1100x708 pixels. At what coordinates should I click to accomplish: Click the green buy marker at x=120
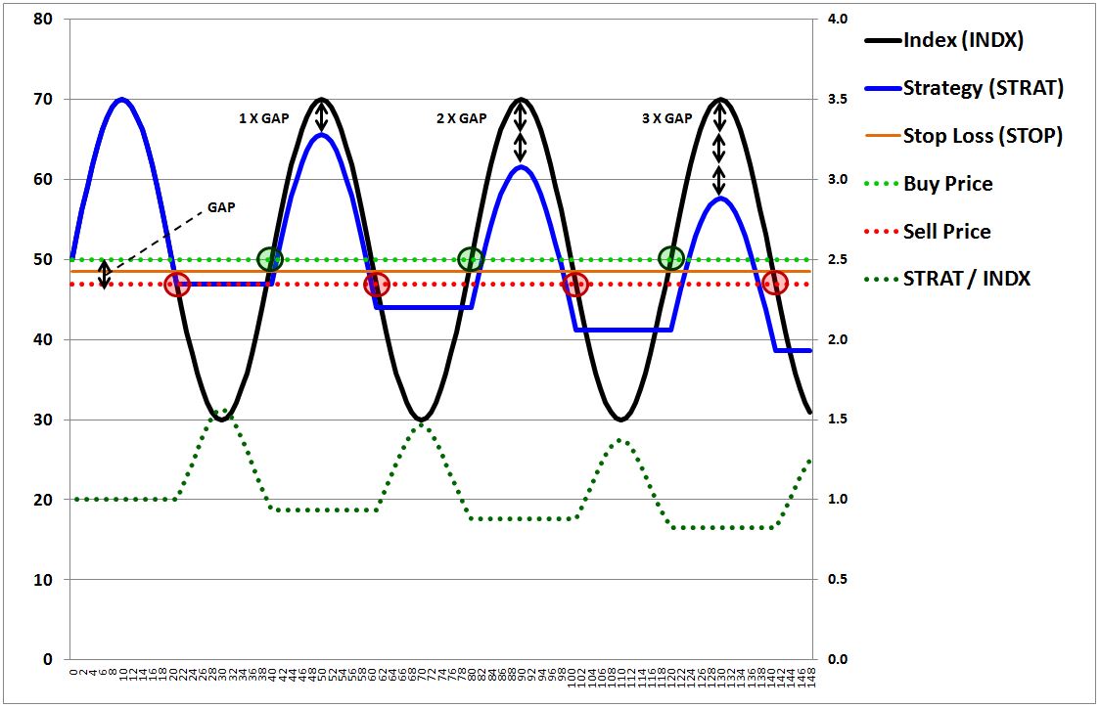[x=671, y=258]
